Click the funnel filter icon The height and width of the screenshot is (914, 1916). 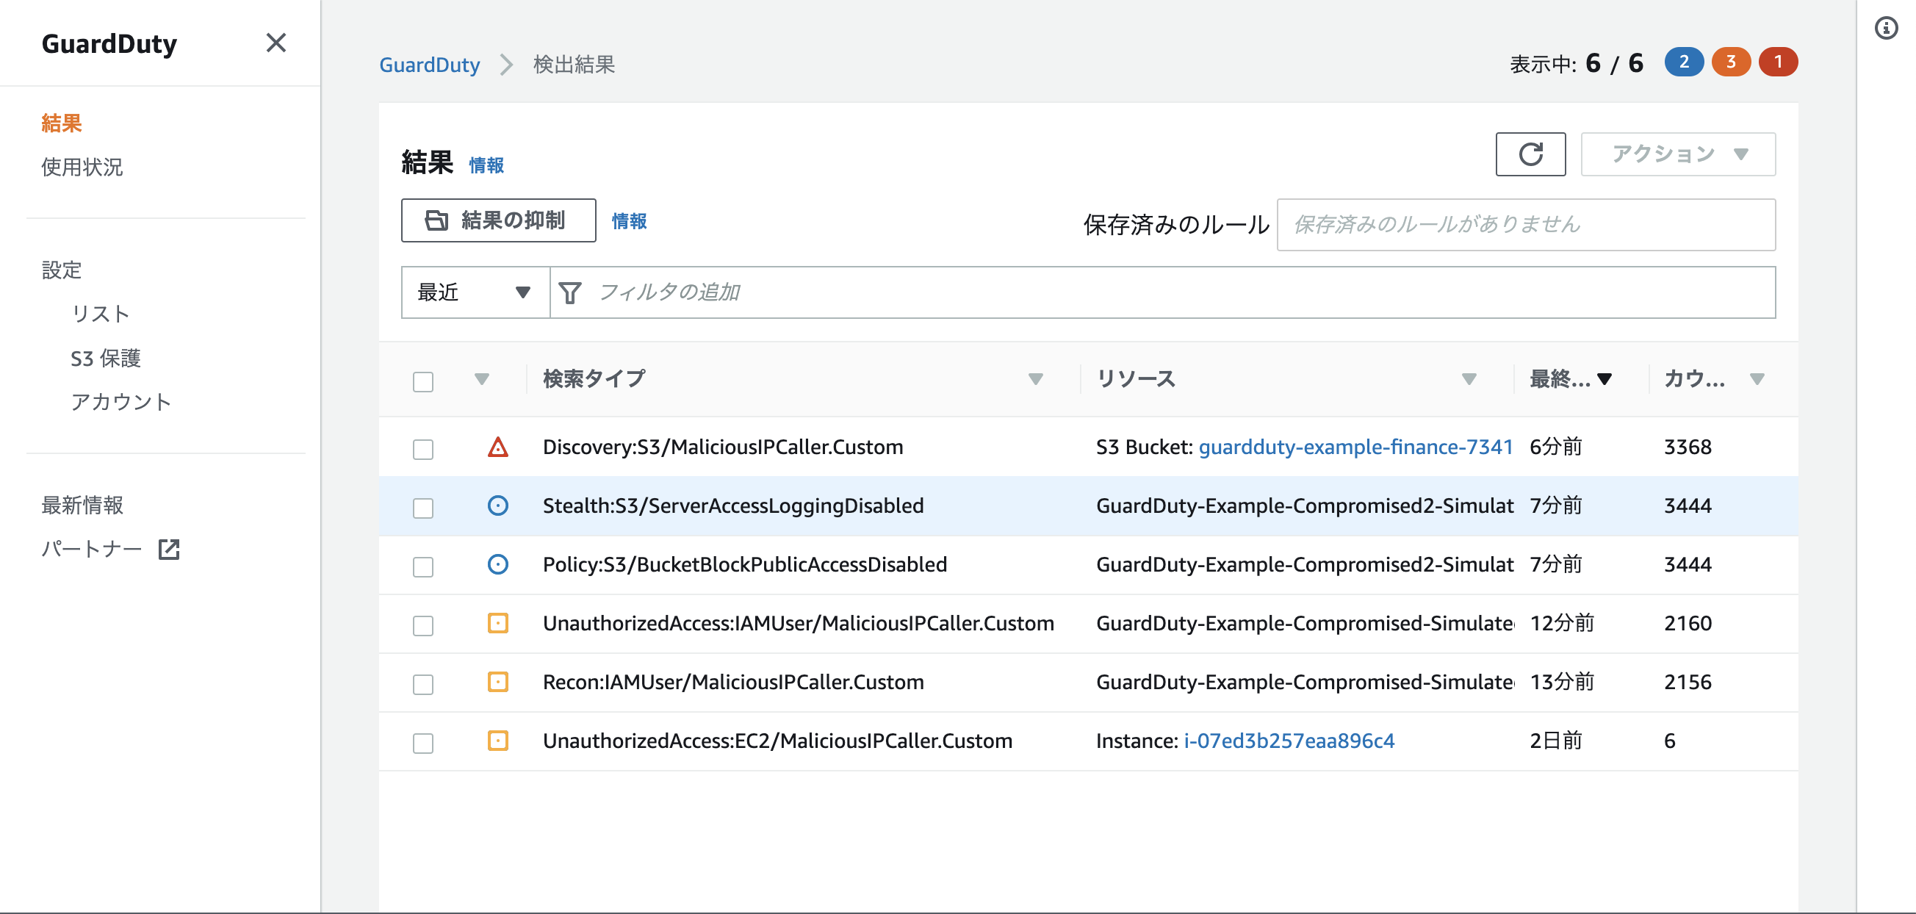click(570, 292)
